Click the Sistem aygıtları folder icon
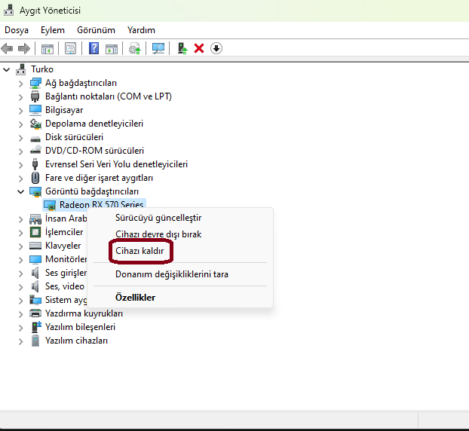 (x=35, y=300)
